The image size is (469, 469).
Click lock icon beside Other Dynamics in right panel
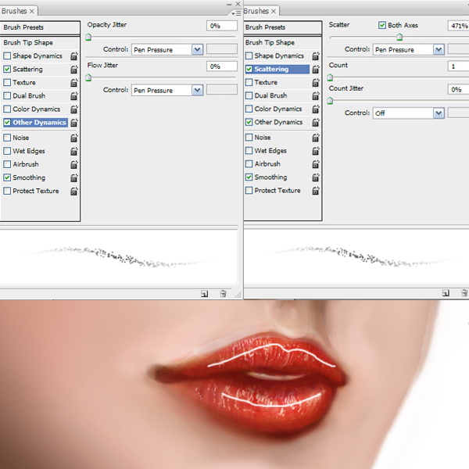pyautogui.click(x=316, y=123)
